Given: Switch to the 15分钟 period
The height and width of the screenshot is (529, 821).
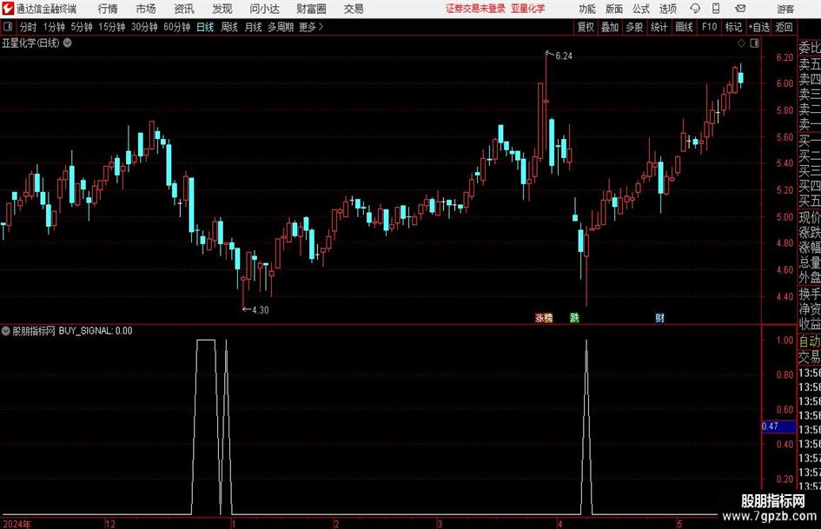Looking at the screenshot, I should pyautogui.click(x=111, y=27).
